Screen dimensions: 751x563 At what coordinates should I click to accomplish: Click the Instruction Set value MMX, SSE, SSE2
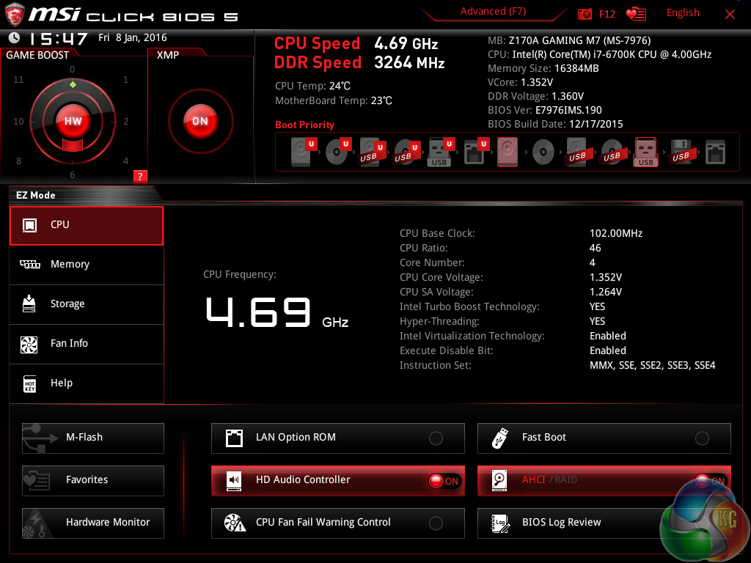coord(652,365)
